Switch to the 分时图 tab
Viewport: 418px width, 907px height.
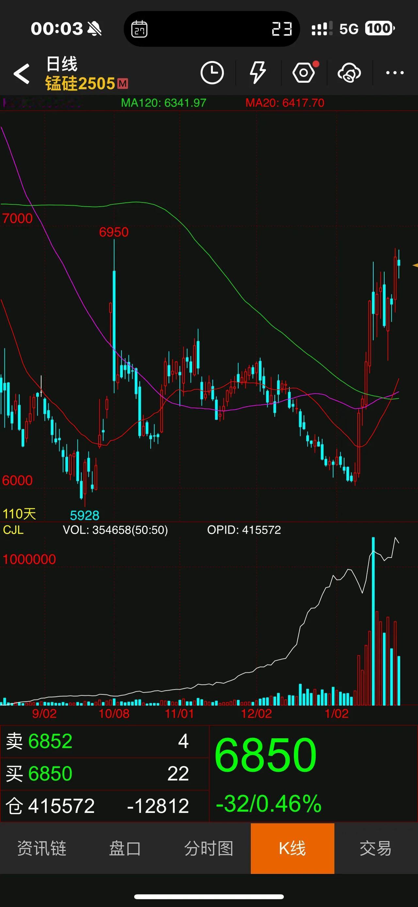click(209, 848)
